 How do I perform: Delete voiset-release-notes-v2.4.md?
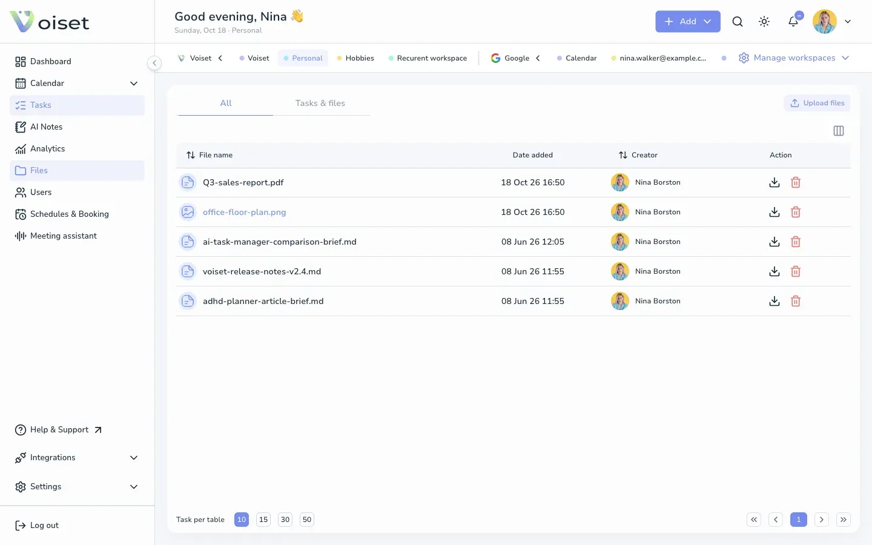point(796,271)
